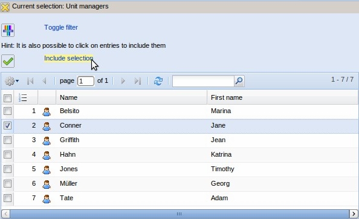
Task: Go to the next page
Action: (123, 81)
